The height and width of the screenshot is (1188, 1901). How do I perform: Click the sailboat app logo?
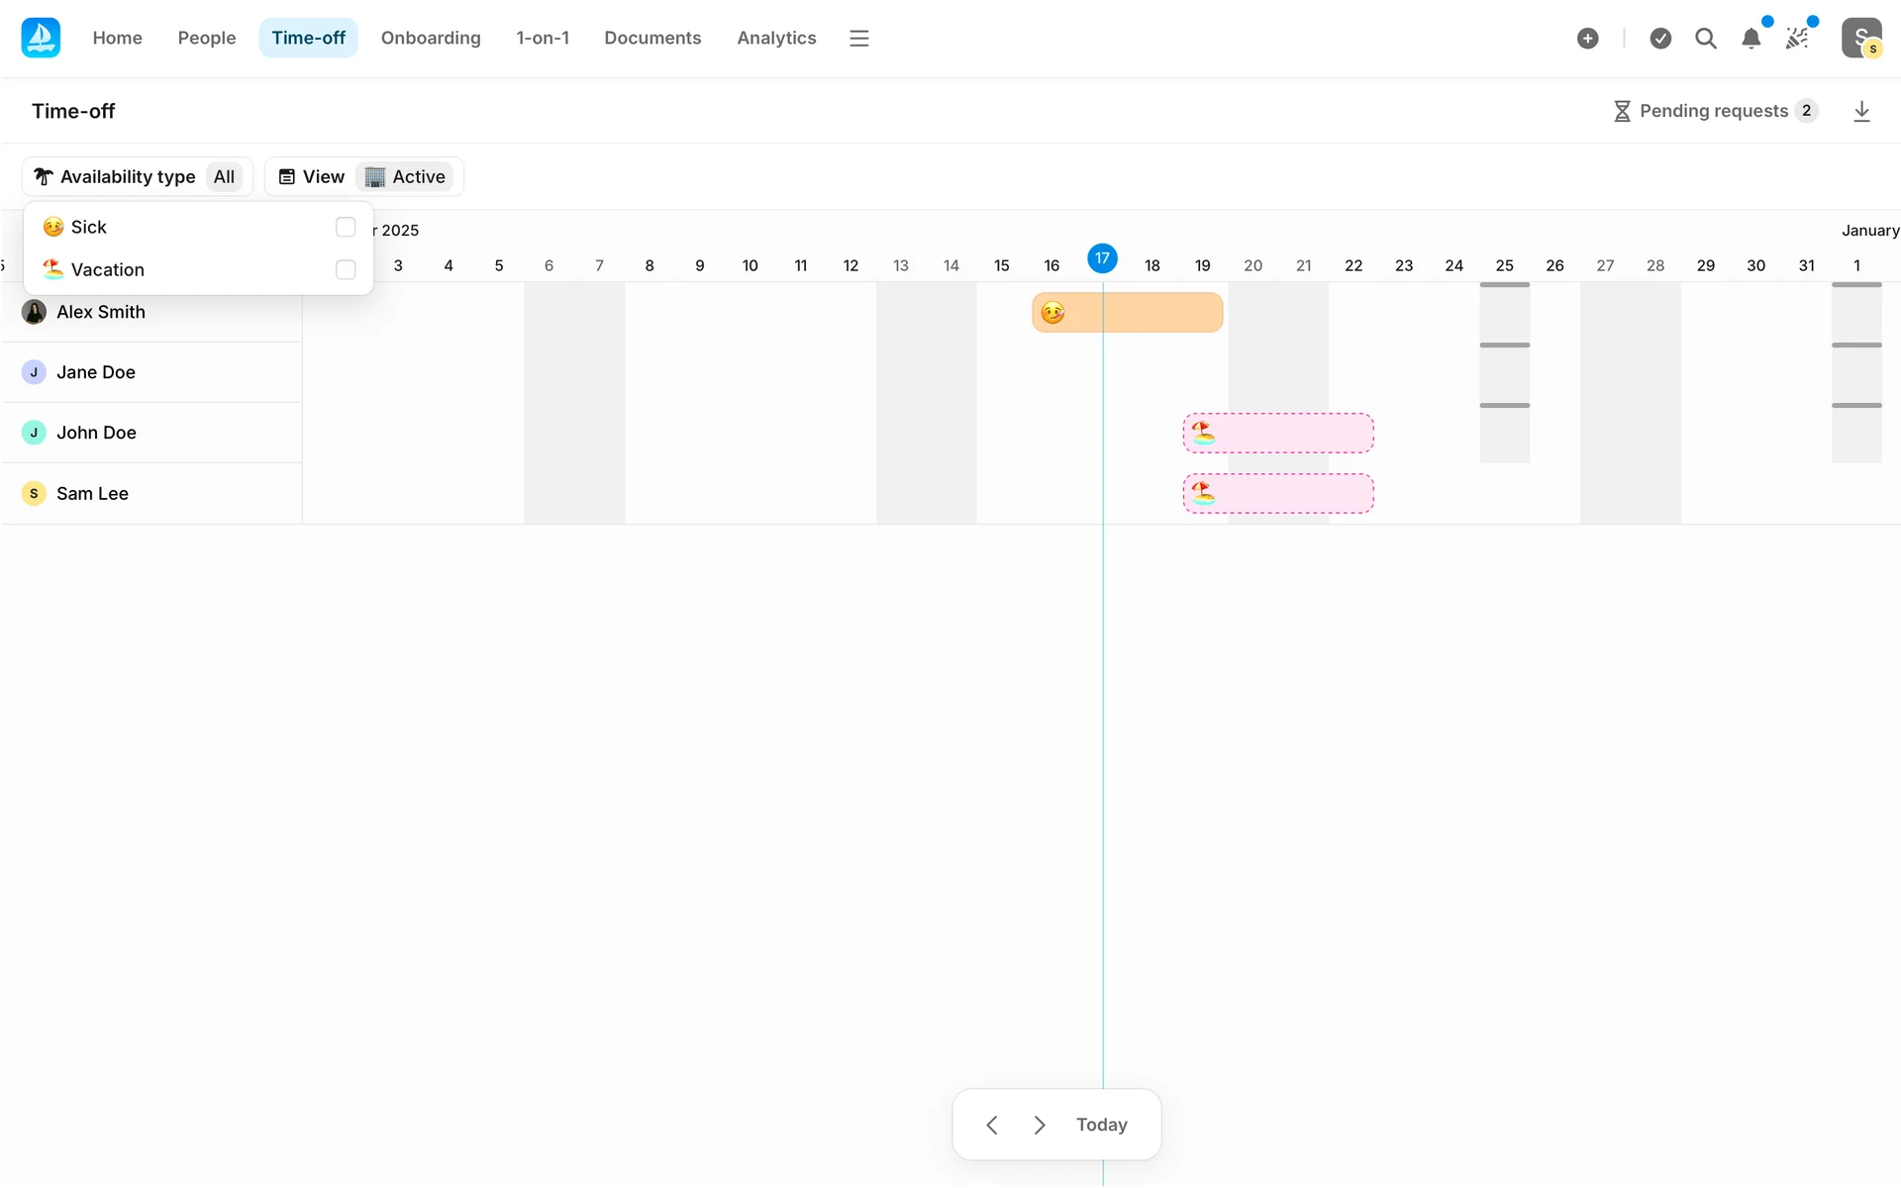[x=41, y=38]
